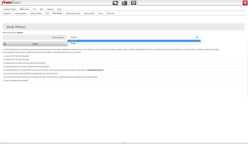
Task: Switch to Redirections de ports sub-tab
Action: click(73, 13)
